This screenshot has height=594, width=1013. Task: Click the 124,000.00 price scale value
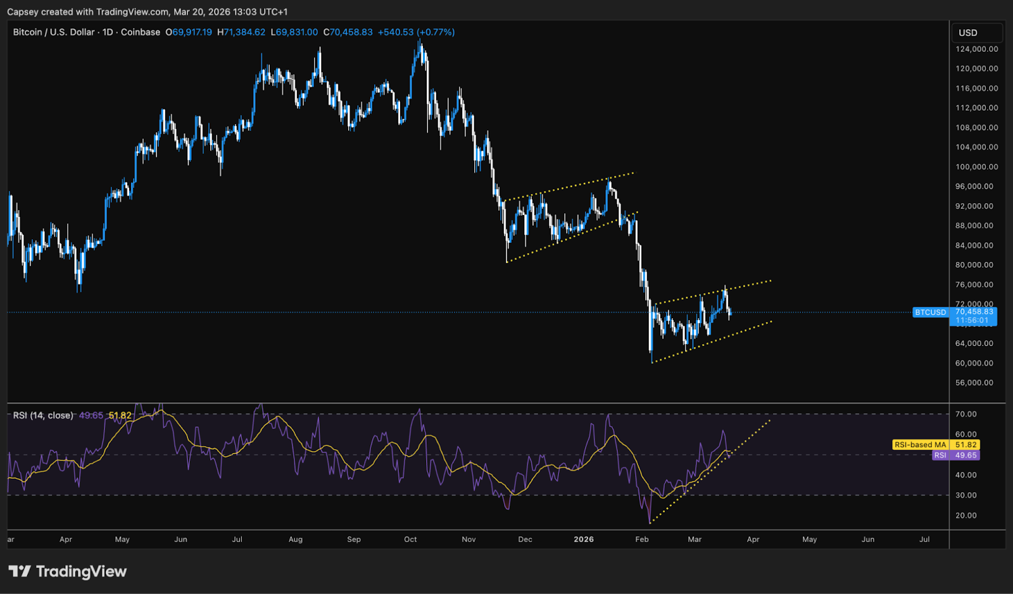pyautogui.click(x=978, y=49)
